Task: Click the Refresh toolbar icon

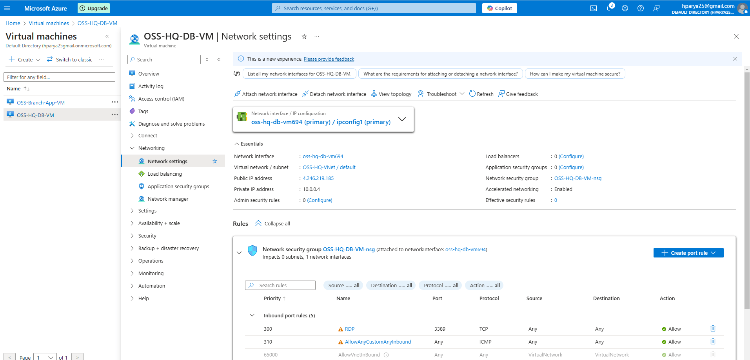Action: [x=481, y=94]
